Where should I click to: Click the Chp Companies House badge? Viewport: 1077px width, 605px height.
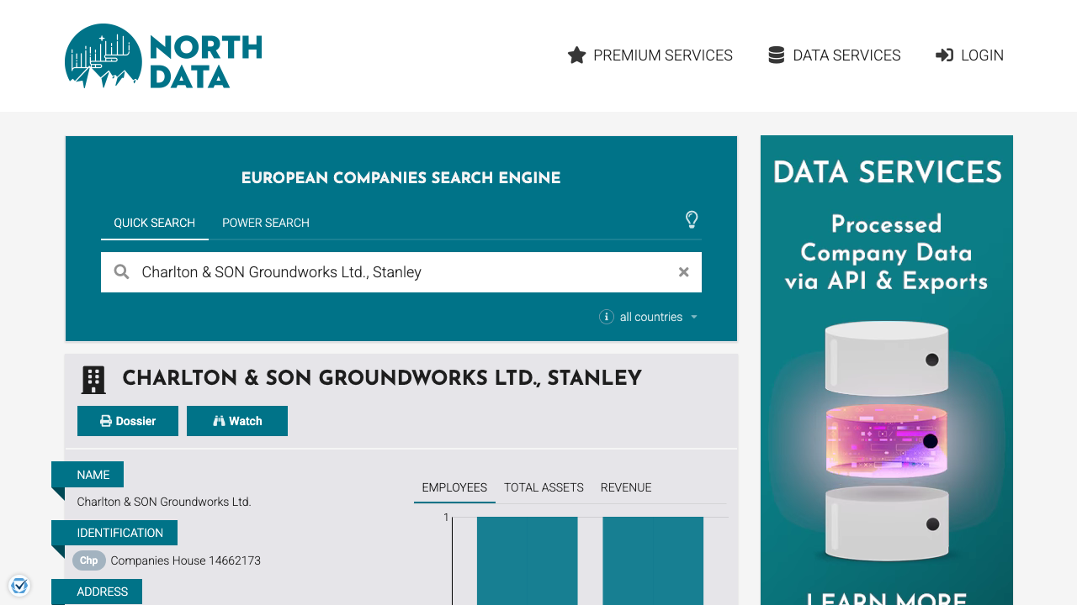(88, 560)
